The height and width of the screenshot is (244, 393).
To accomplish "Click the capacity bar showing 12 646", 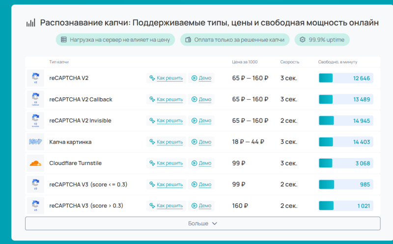I will pyautogui.click(x=346, y=78).
